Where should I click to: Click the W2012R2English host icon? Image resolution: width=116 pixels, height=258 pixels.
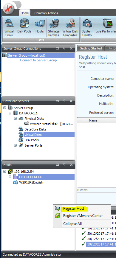coord(16,182)
